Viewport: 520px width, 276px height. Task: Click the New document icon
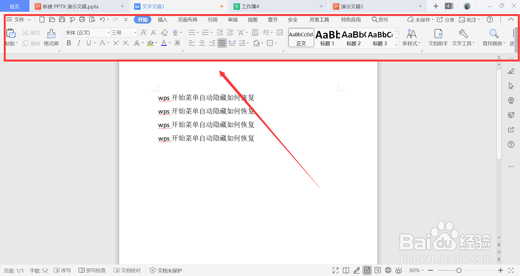click(42, 20)
